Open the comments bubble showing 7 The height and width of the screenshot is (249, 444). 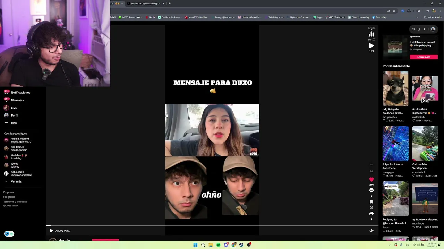pos(372,191)
